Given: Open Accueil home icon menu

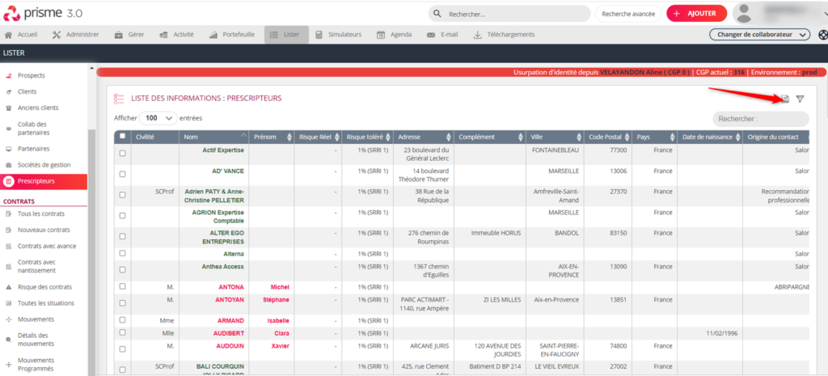Looking at the screenshot, I should point(21,35).
